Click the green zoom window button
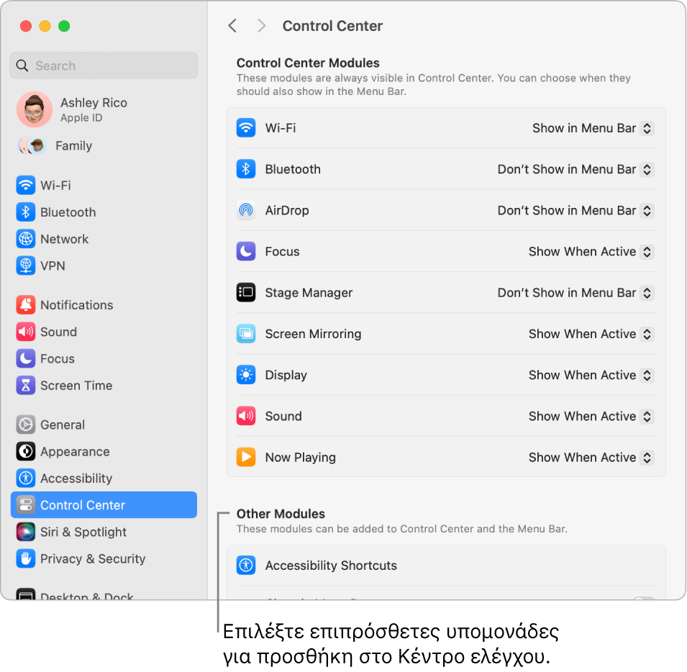Screen dimensions: 687x672 [64, 26]
